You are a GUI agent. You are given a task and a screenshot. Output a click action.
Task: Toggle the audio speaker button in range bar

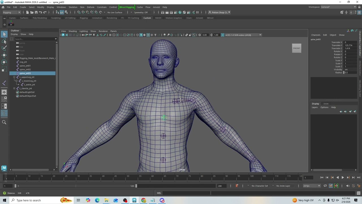pyautogui.click(x=348, y=186)
